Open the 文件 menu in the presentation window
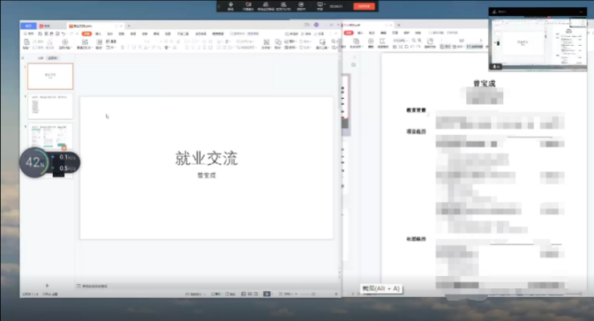594x321 pixels. coord(28,34)
